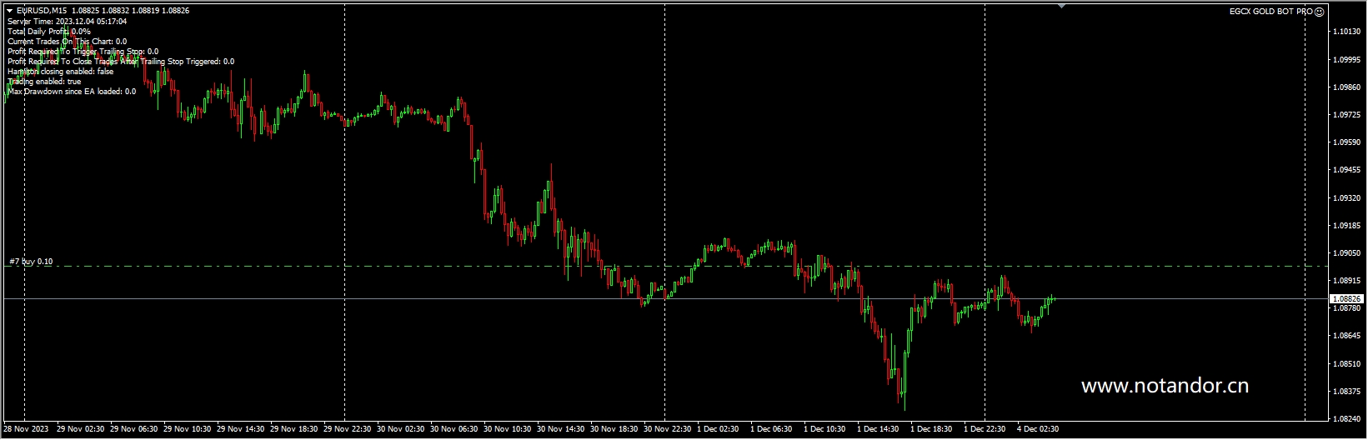Click the 1.08240 price scale label

coord(1347,419)
